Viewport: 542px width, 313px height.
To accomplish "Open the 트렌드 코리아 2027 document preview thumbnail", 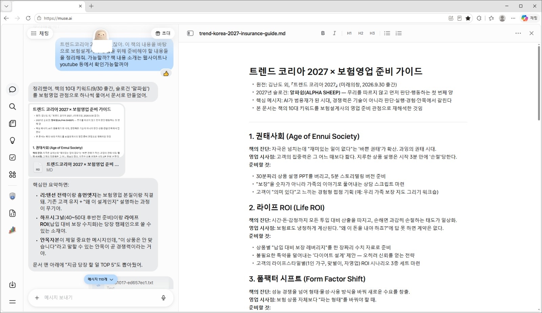I will click(77, 130).
